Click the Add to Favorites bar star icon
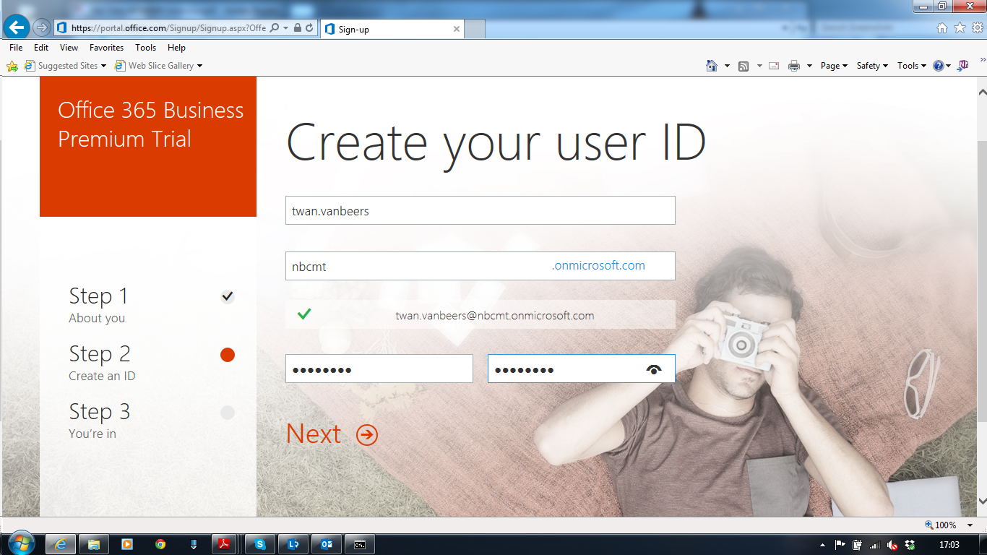Image resolution: width=987 pixels, height=555 pixels. (x=12, y=66)
